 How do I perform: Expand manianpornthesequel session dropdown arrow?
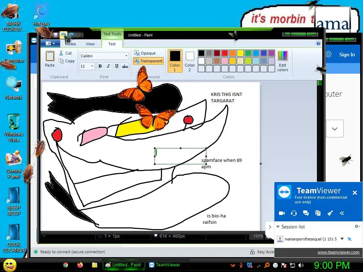[342, 239]
